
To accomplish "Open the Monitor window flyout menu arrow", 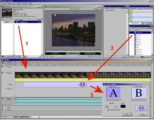I will point(102,9).
